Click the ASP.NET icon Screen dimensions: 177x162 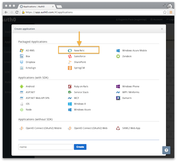click(21, 92)
